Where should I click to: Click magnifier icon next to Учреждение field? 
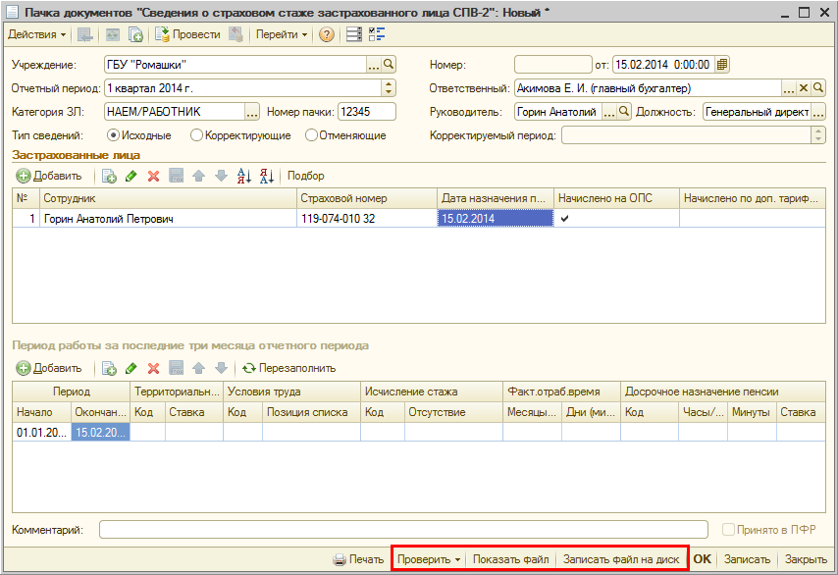click(389, 65)
